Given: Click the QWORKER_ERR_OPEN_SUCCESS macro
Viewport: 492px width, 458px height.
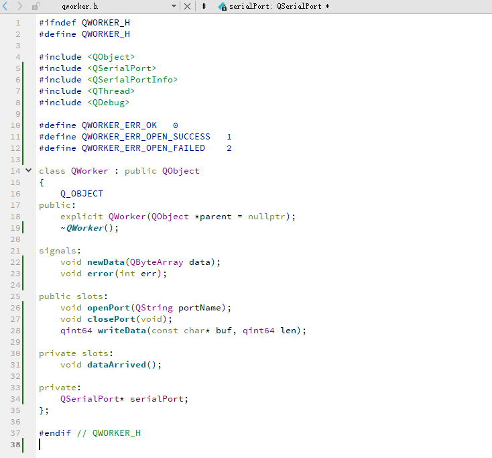Looking at the screenshot, I should point(146,137).
